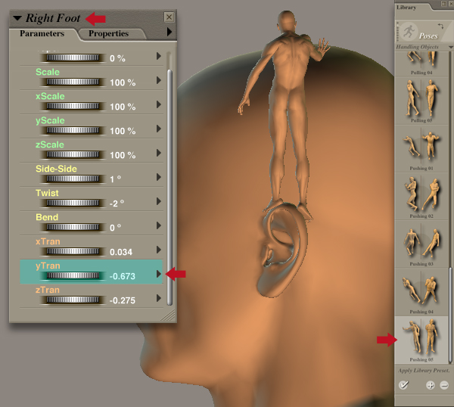
Task: Click the xTran dial
Action: (73, 252)
